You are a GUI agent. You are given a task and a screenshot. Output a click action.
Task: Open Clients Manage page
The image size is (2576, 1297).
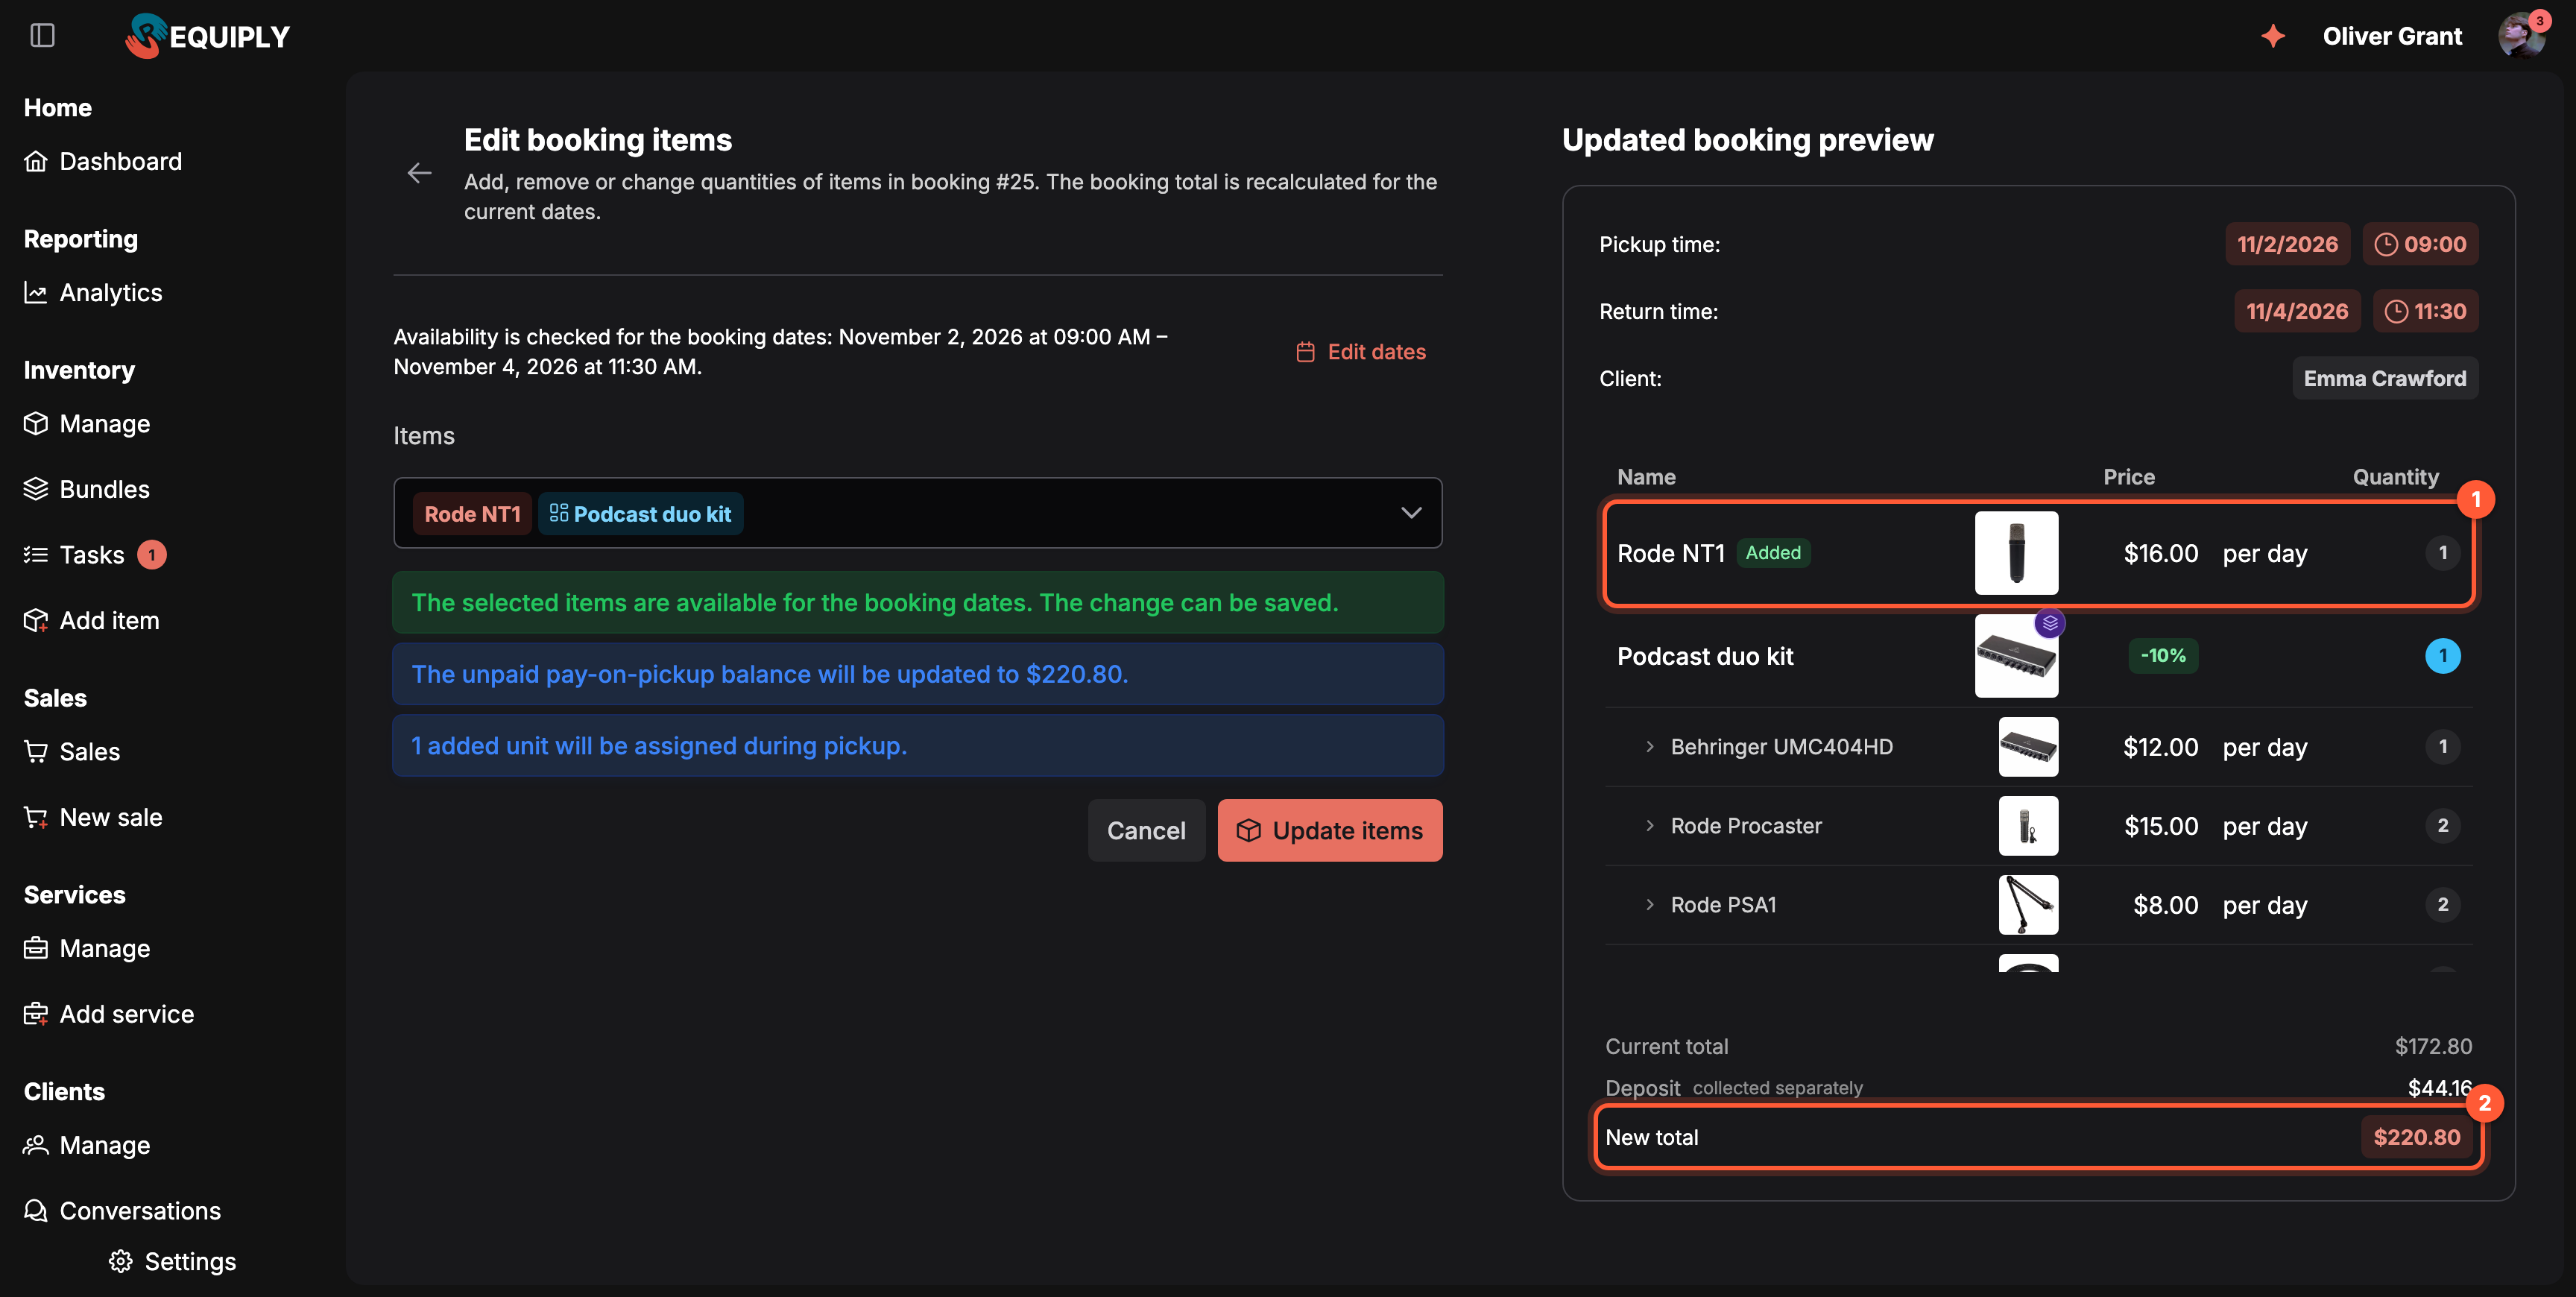(x=87, y=1145)
